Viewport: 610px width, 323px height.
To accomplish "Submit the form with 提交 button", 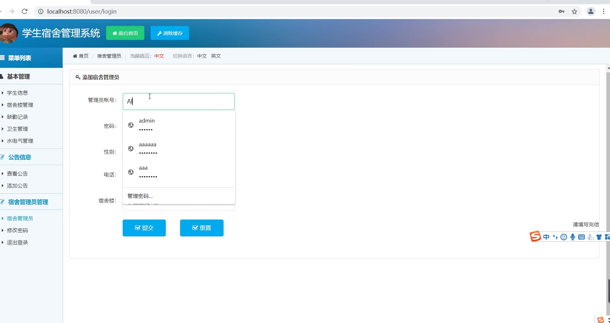I will tap(144, 228).
